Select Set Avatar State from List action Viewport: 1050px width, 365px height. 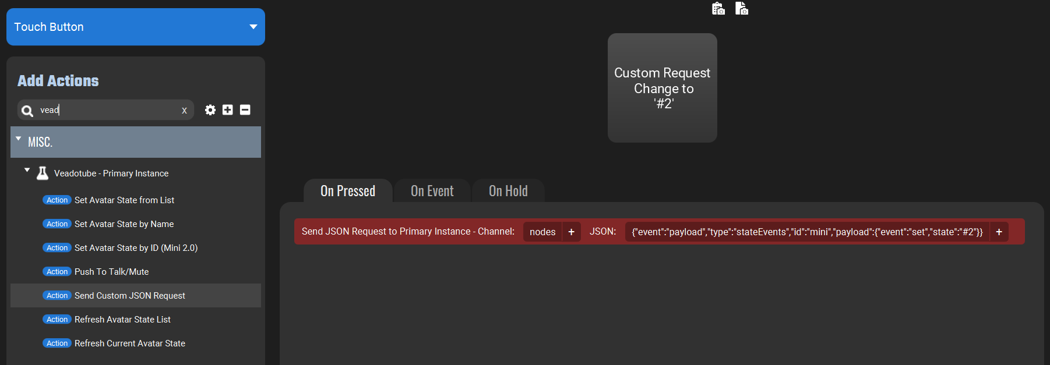pos(135,200)
